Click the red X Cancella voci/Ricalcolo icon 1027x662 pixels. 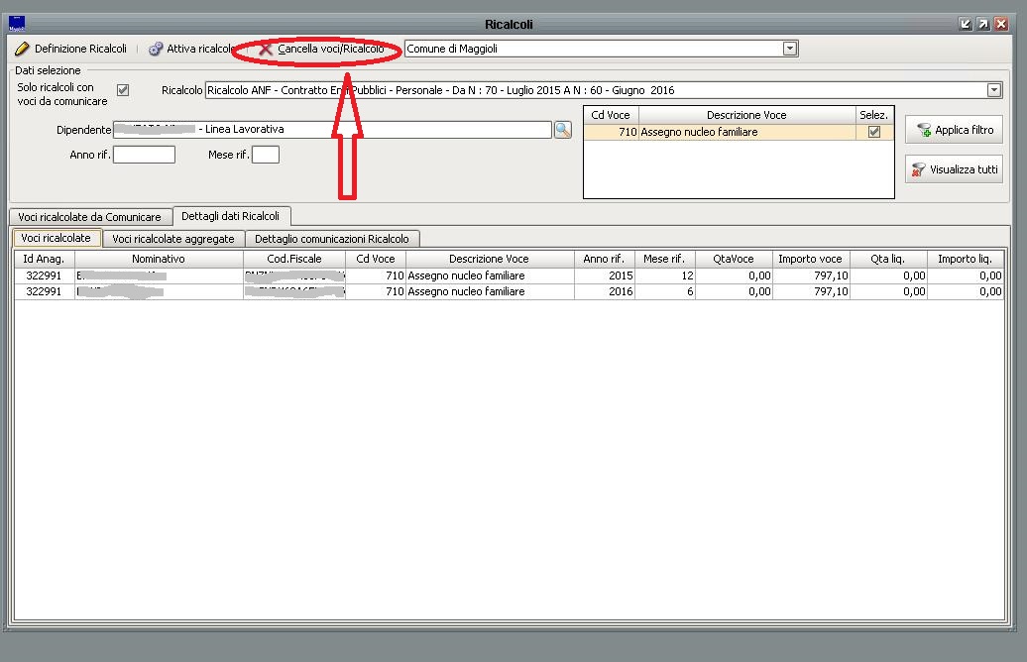point(266,49)
